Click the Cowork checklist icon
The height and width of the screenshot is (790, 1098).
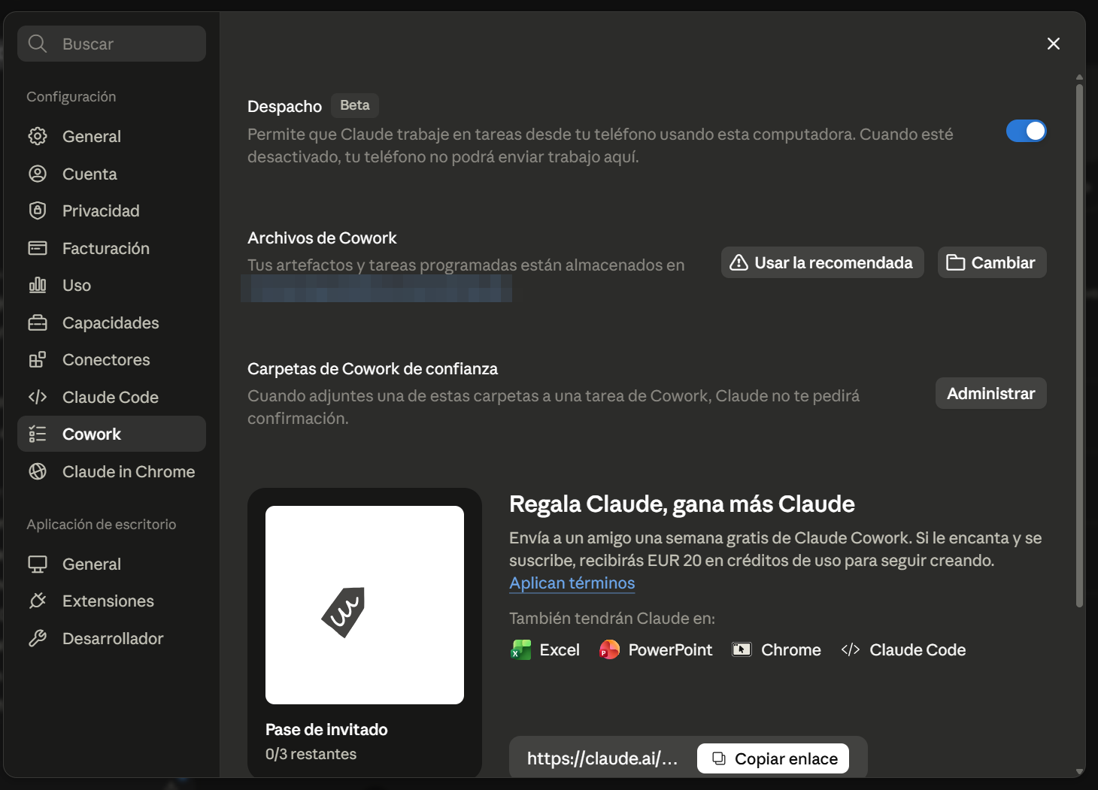[x=38, y=434]
